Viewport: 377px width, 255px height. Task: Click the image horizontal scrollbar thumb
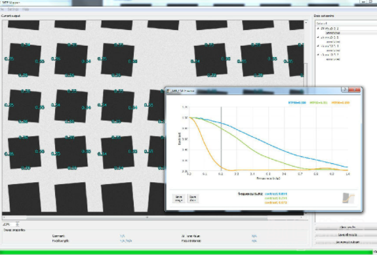147,218
